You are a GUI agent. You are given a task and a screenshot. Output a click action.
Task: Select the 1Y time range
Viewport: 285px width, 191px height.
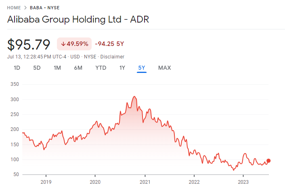[x=122, y=68]
